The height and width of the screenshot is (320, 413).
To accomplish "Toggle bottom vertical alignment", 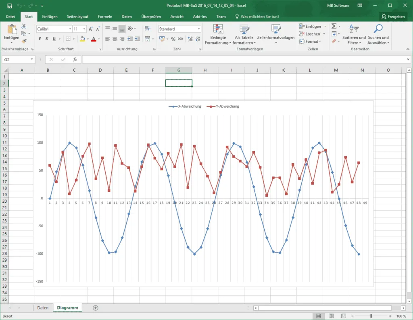I will click(122, 29).
